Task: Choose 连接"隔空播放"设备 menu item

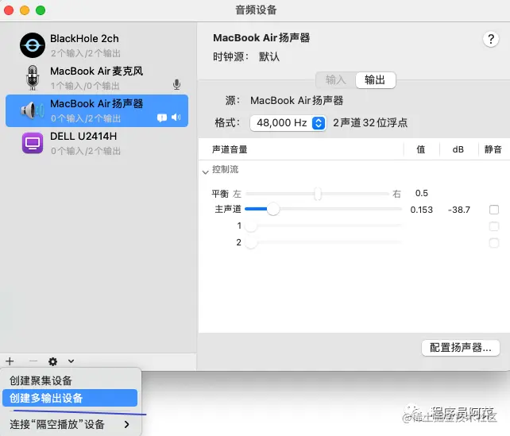Action: pos(70,424)
